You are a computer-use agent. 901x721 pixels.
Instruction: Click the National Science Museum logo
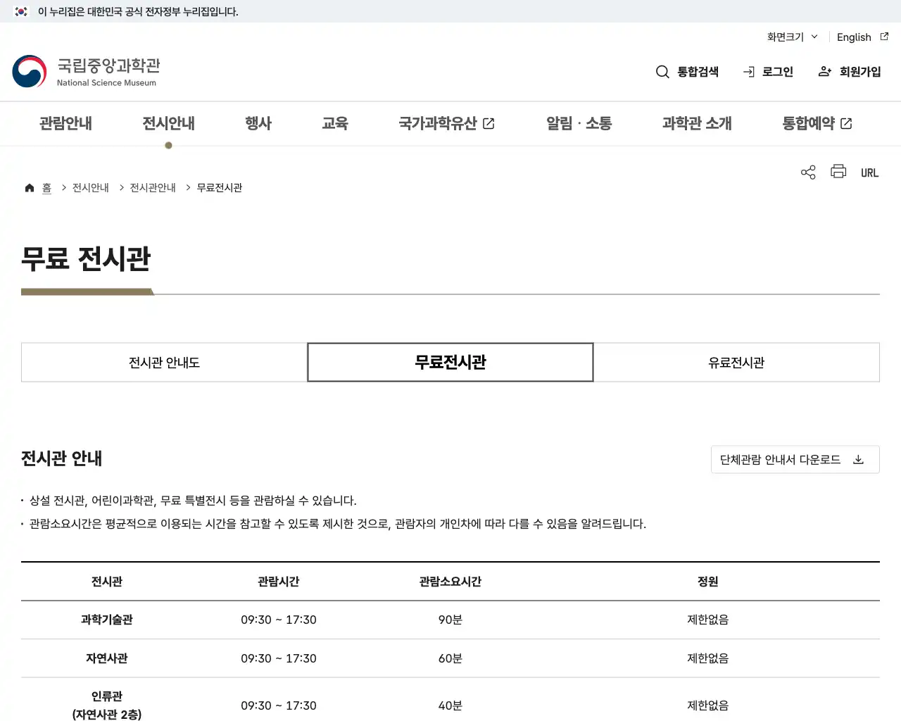click(86, 70)
